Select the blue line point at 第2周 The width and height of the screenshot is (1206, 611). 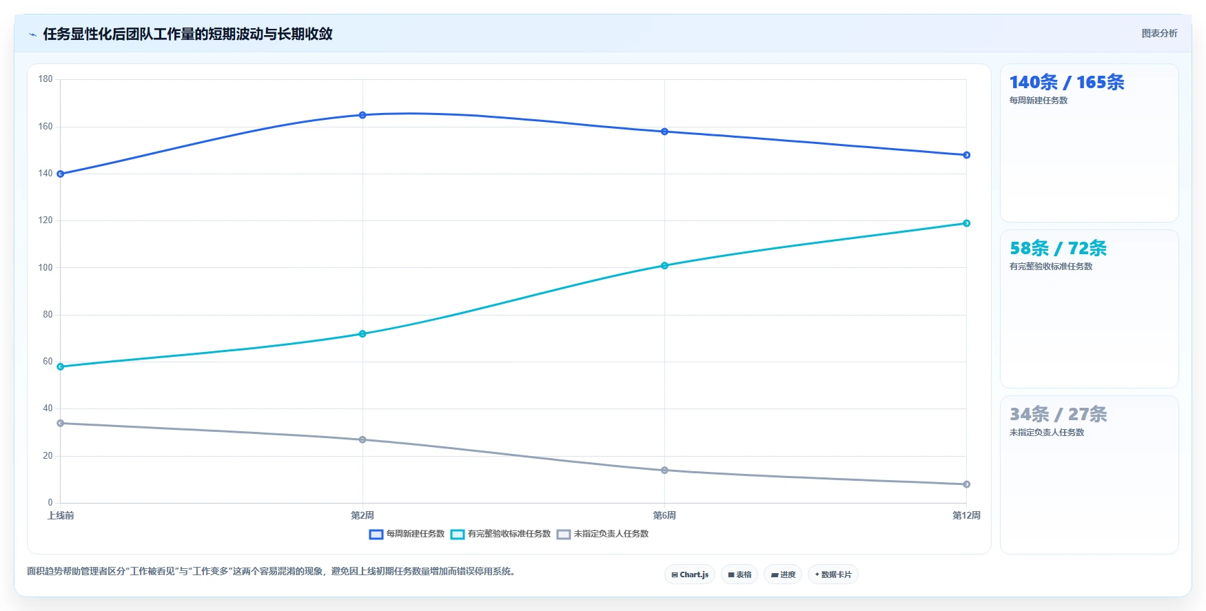362,115
